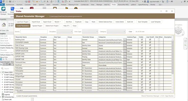The height and width of the screenshot is (101, 188).
Task: Toggle Visible checkbox for EXPORT.LEVEL row
Action: click(142, 54)
